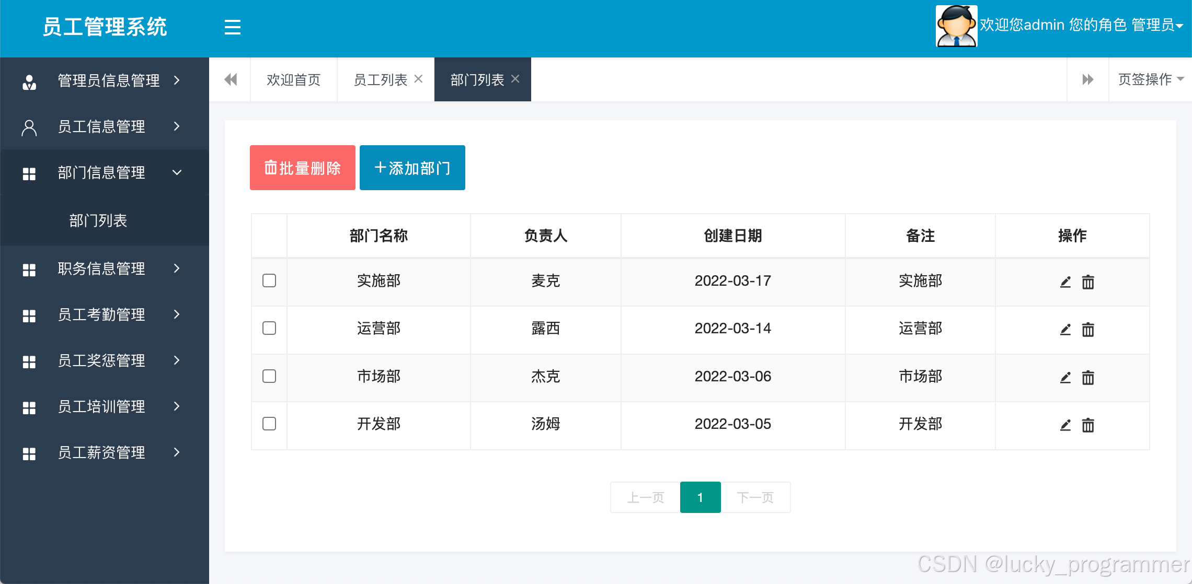Viewport: 1192px width, 584px height.
Task: Expand 员工考勤管理 sidebar menu
Action: [102, 314]
